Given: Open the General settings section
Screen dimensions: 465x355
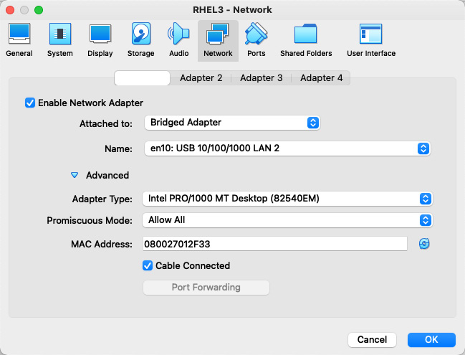Looking at the screenshot, I should click(19, 41).
